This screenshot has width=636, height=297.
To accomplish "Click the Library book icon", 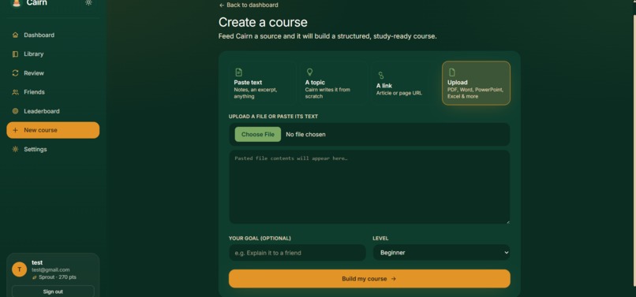I will pos(16,54).
